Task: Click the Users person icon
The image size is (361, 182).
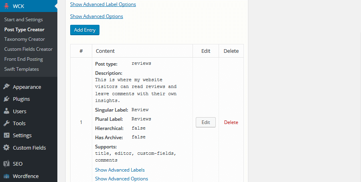Action: tap(6, 111)
